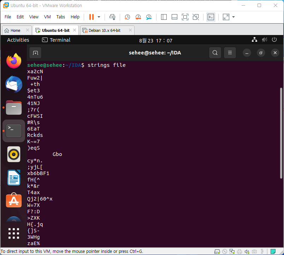The height and width of the screenshot is (255, 284).
Task: Open the VM menu
Action: pyautogui.click(x=47, y=17)
